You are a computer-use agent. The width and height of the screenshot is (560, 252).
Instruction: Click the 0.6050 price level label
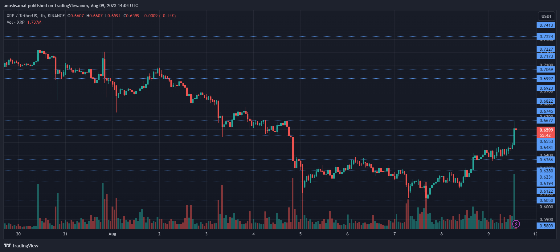(546, 200)
